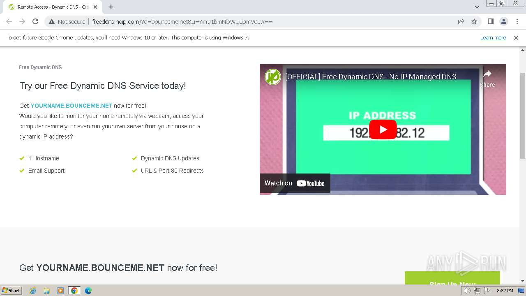Open the No-IP channel logo on video
526x296 pixels.
(272, 76)
